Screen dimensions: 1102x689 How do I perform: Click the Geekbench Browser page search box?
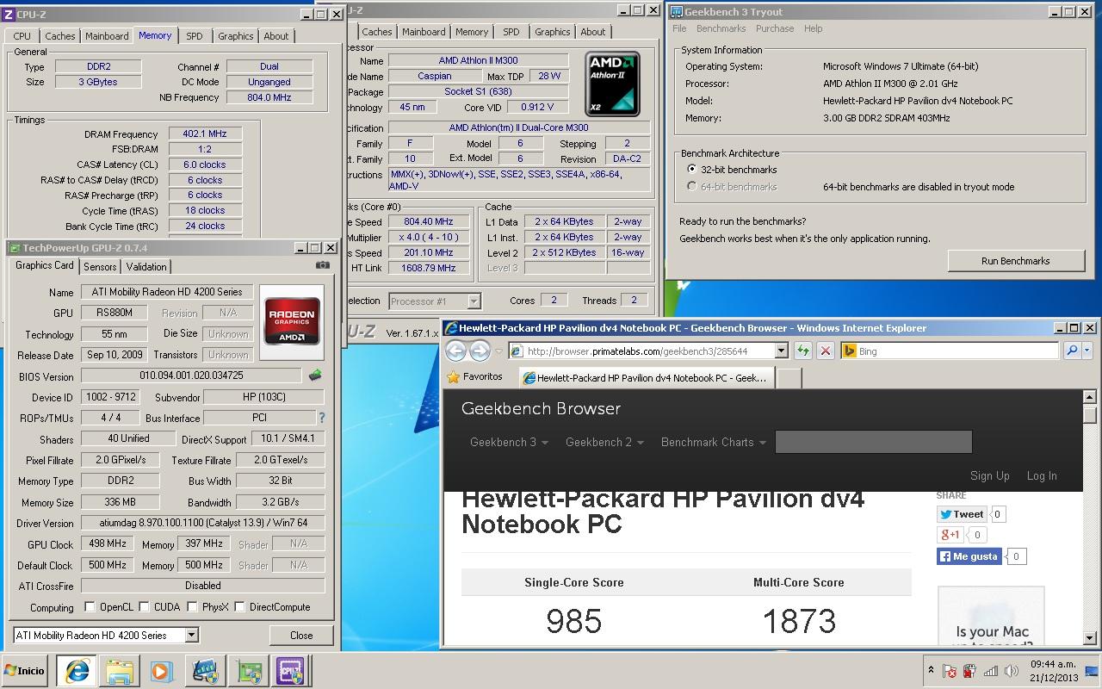873,442
